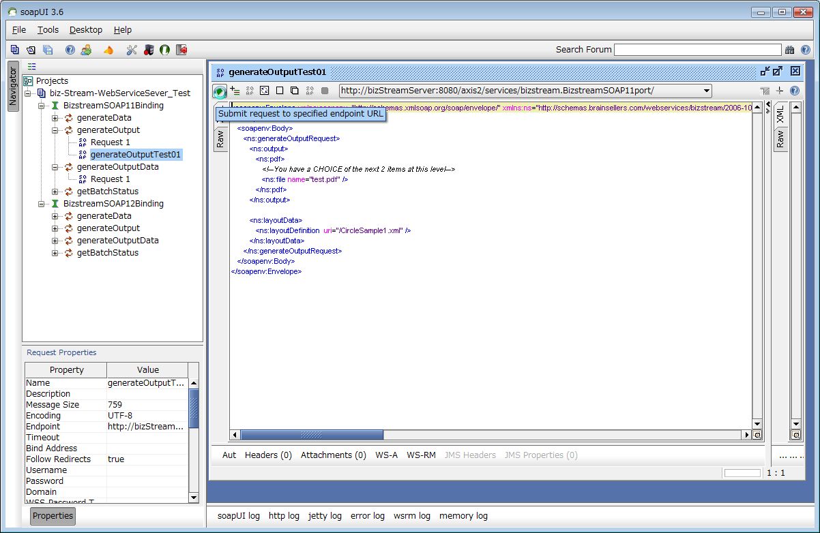Click the add-to-TestCase plus-lines icon
Viewport: 820px width, 533px height.
235,90
